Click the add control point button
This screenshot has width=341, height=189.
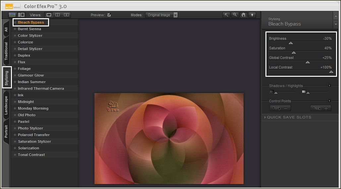(320, 108)
